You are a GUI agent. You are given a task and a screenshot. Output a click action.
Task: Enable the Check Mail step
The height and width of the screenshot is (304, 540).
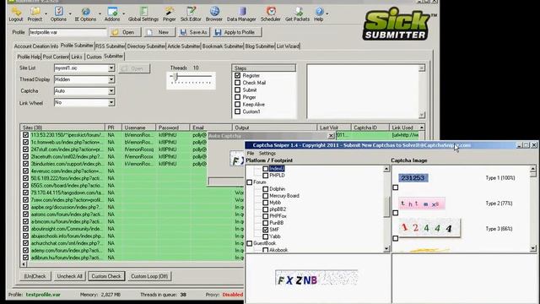click(238, 83)
